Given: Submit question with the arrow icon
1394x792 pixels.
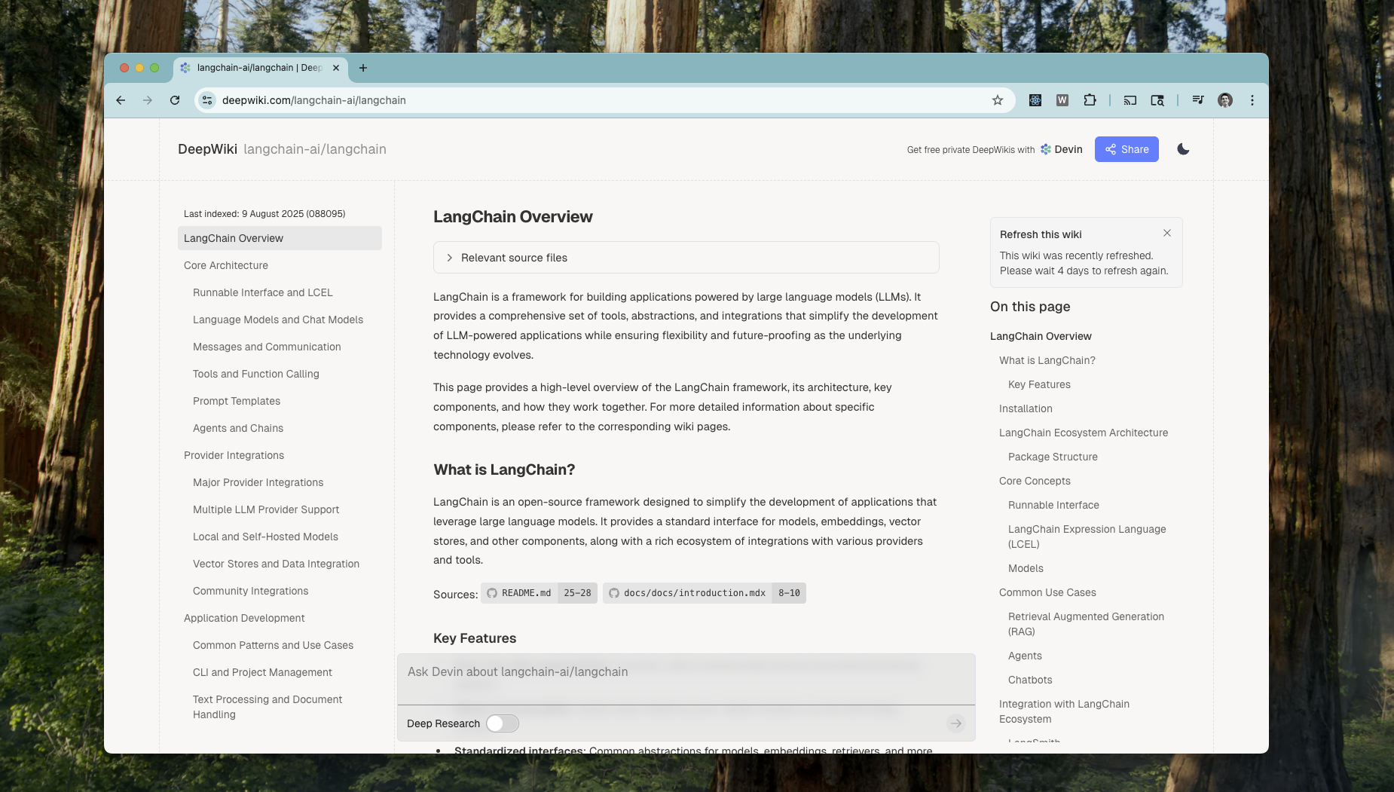Looking at the screenshot, I should click(955, 723).
